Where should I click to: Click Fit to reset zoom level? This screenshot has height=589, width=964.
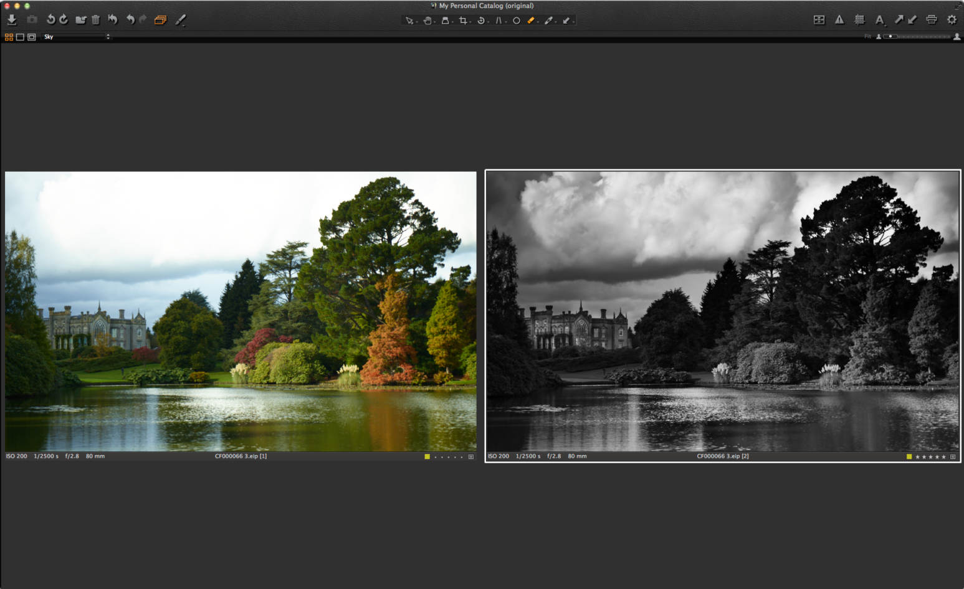(x=867, y=36)
